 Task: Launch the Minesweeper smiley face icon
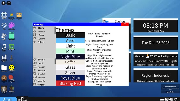point(11,67)
